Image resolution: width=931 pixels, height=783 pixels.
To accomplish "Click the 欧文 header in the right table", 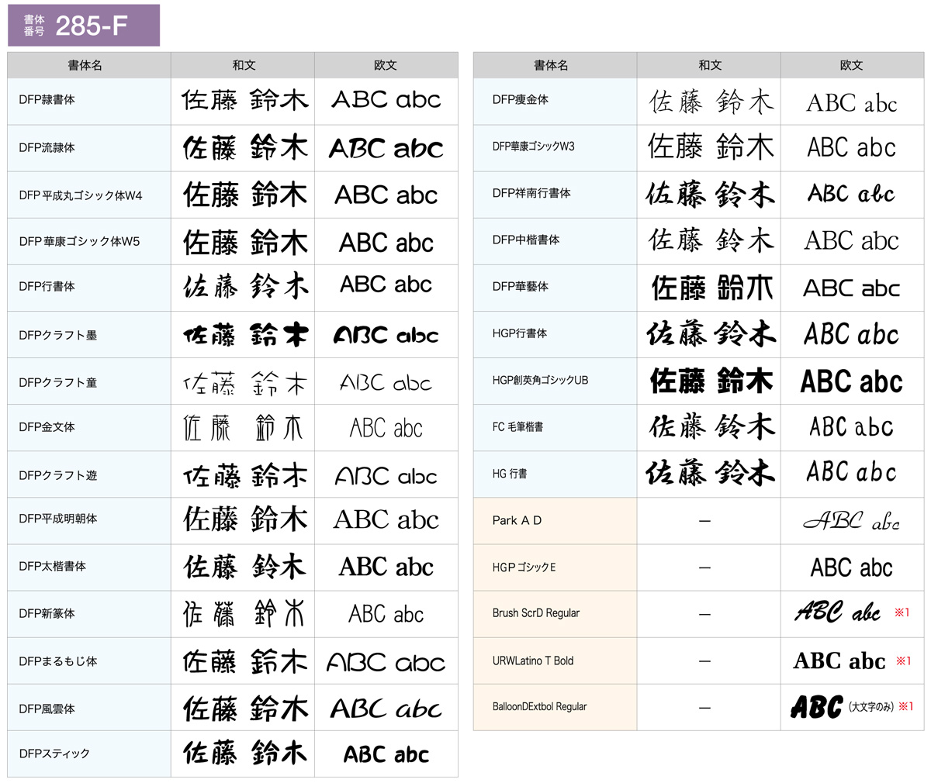I will [x=851, y=66].
